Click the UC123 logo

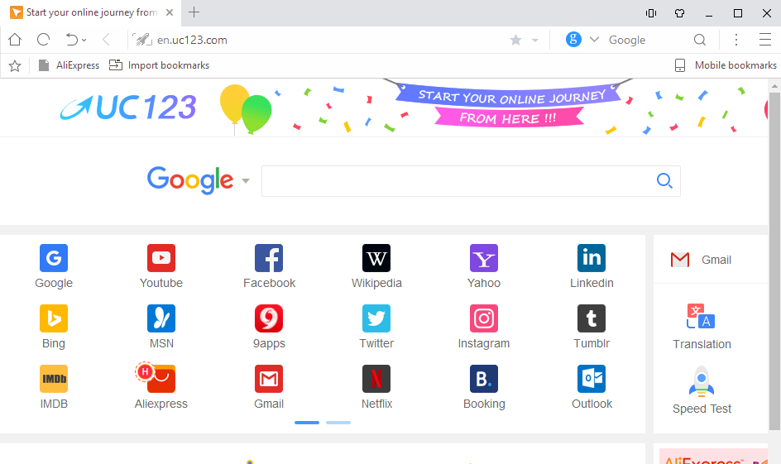[x=128, y=108]
